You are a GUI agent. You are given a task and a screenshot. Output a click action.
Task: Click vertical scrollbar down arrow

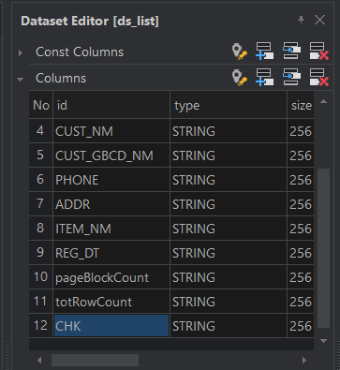pyautogui.click(x=324, y=341)
